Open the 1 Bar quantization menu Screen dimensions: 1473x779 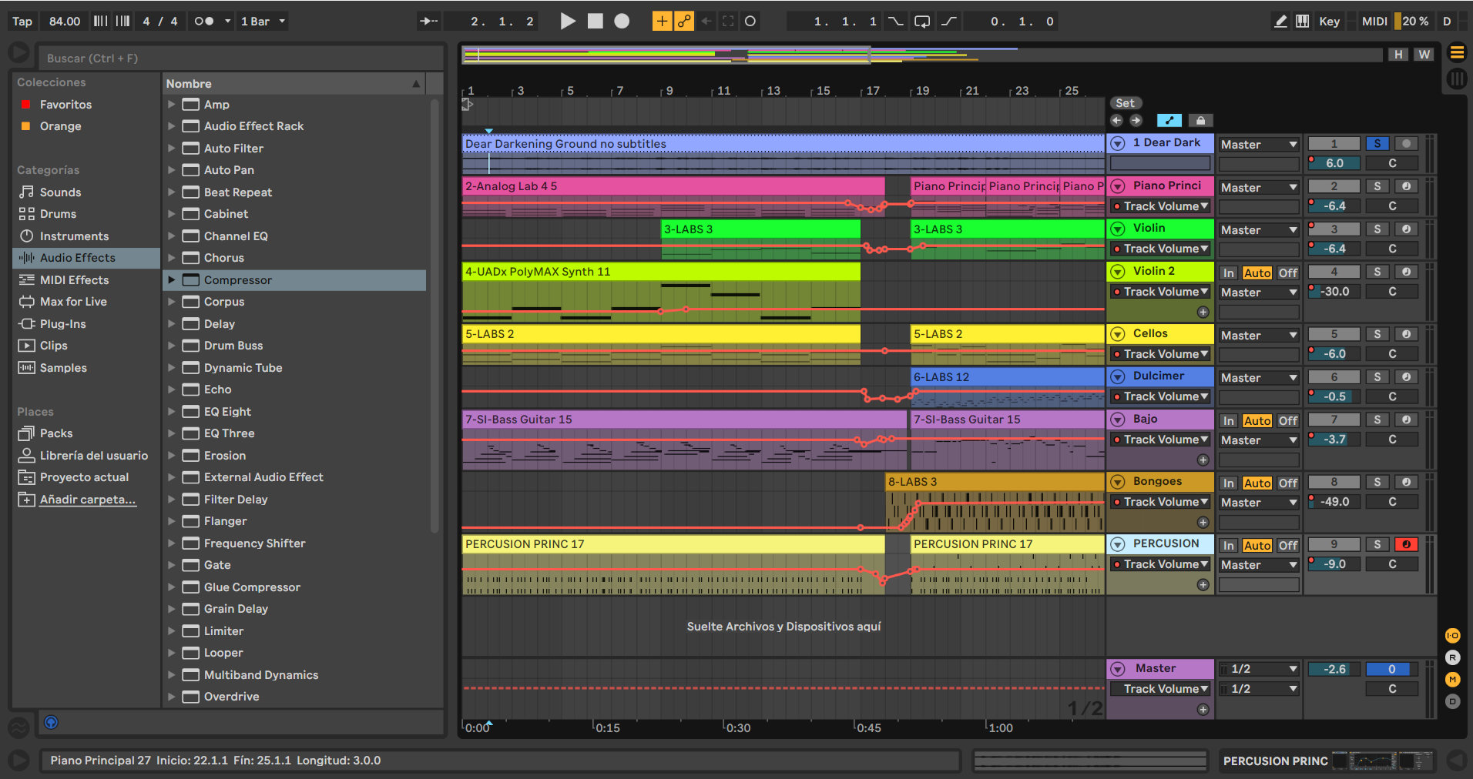pyautogui.click(x=263, y=22)
